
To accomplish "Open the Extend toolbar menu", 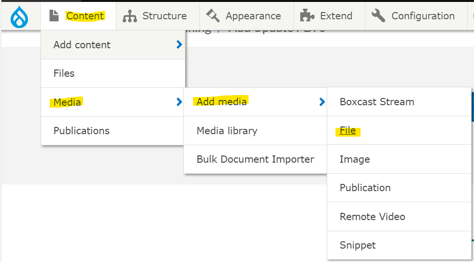I will coord(329,16).
